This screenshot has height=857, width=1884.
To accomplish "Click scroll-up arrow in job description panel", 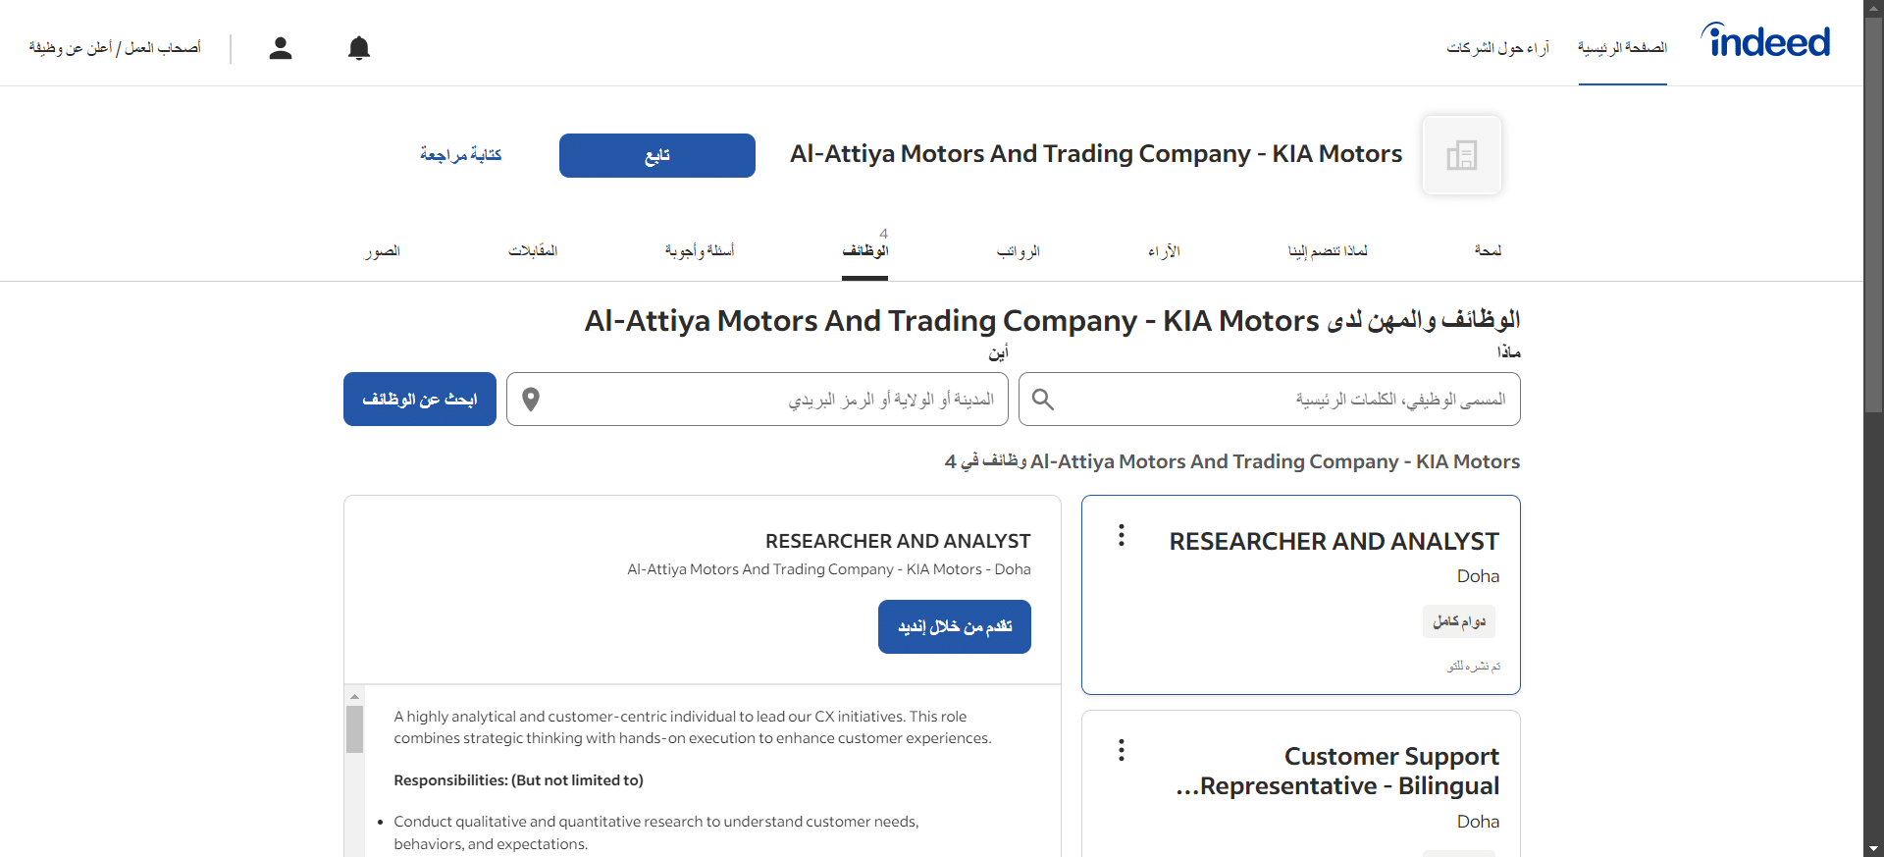I will [x=355, y=696].
